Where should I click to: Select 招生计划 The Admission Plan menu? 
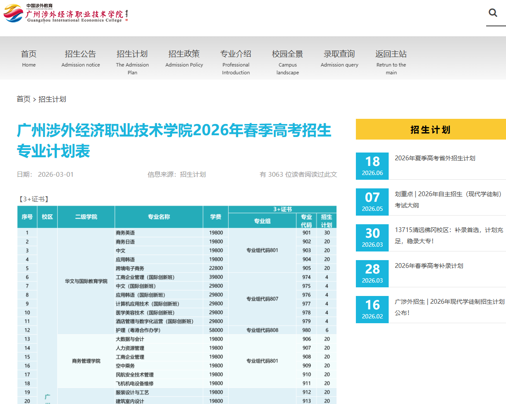coord(132,62)
